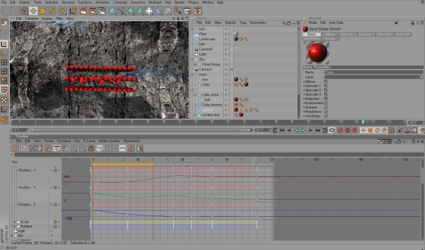
Task: Toggle the Specular 3 checkbox
Action: (326, 94)
